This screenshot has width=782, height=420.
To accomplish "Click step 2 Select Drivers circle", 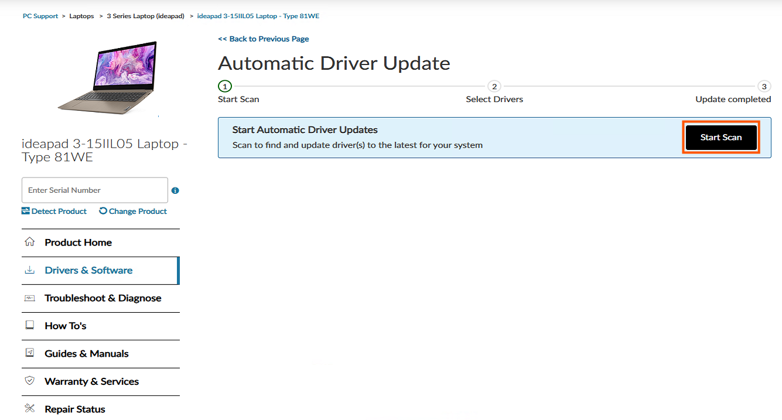I will [x=494, y=86].
